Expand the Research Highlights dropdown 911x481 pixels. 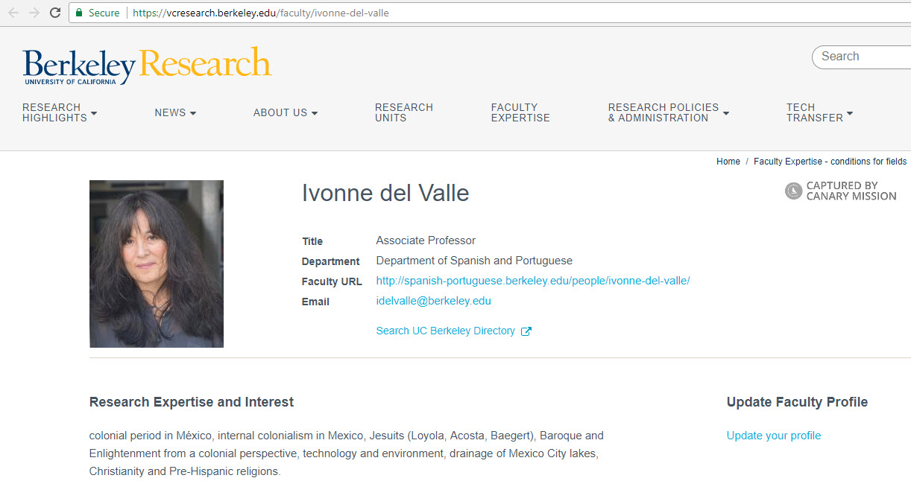(x=60, y=112)
